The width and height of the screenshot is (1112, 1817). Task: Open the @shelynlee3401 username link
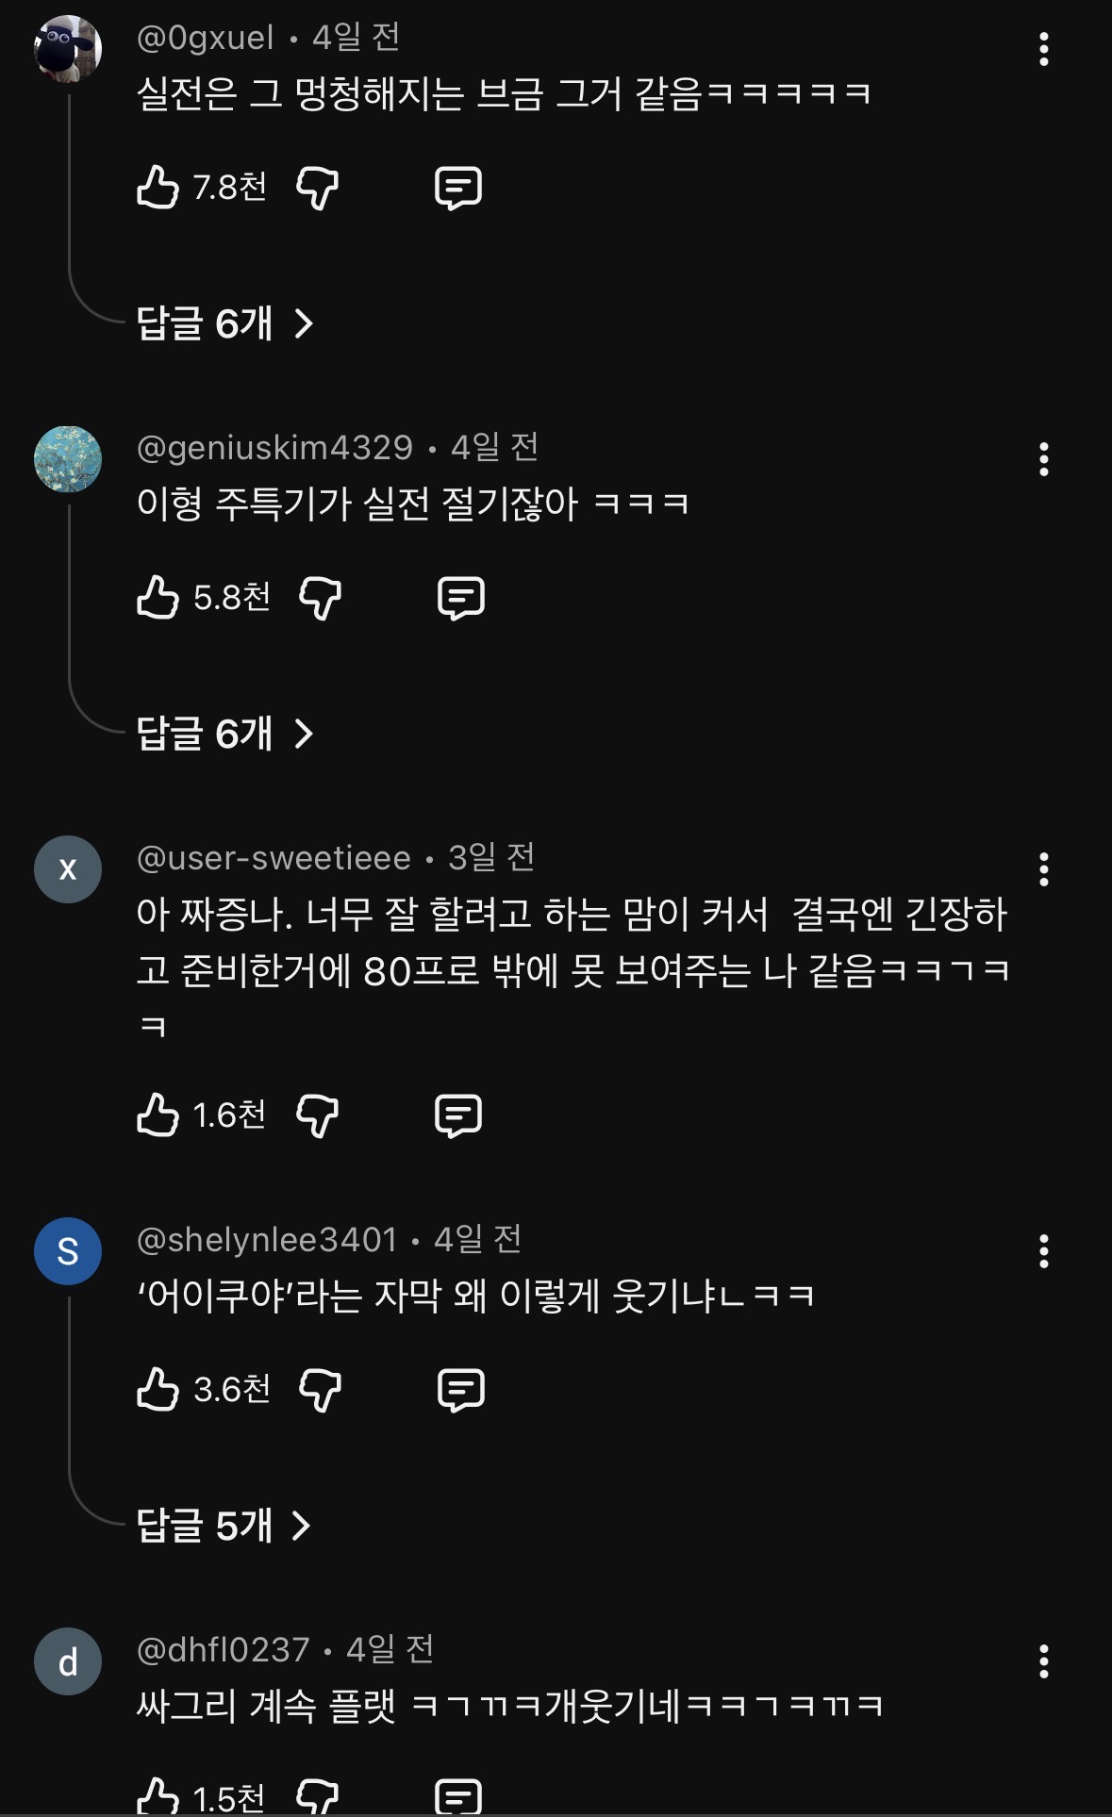[267, 1239]
